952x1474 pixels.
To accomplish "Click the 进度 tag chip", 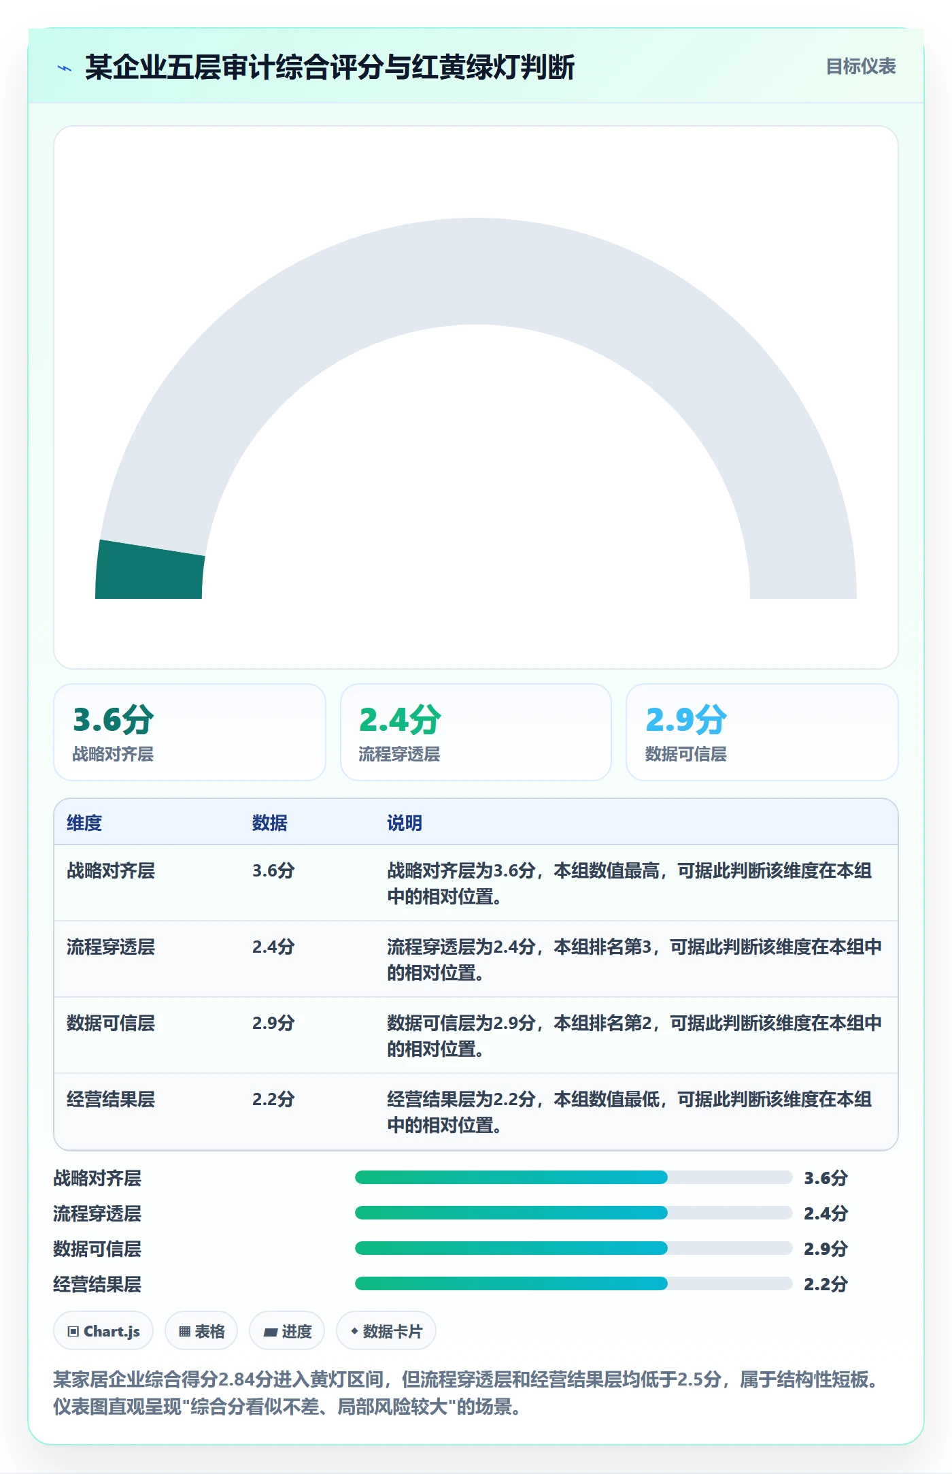I will (287, 1330).
